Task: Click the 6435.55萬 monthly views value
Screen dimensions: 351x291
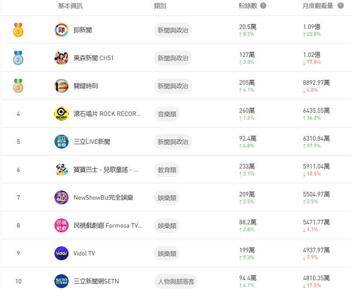Action: (316, 111)
